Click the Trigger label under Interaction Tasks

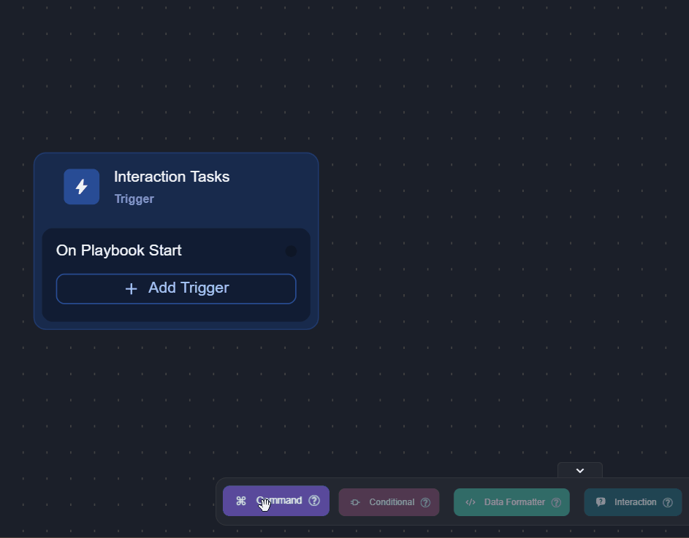tap(134, 199)
